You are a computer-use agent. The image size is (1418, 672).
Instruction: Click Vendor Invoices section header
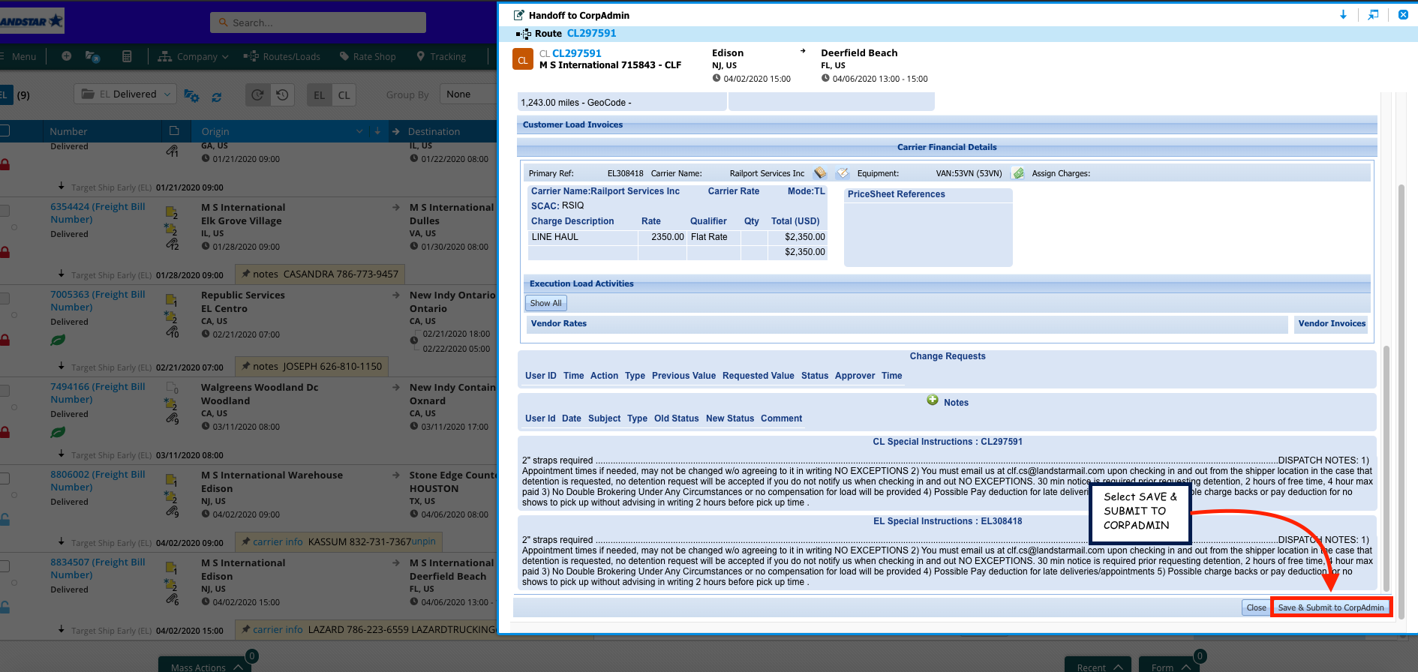coord(1331,324)
